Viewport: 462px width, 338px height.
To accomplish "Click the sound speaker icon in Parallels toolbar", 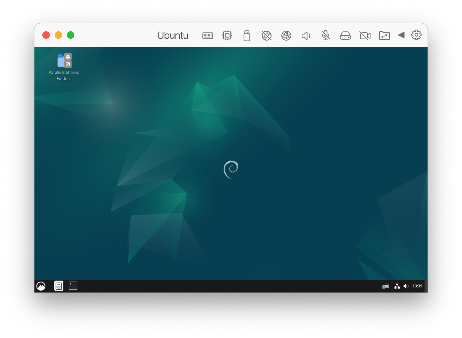I will 306,36.
